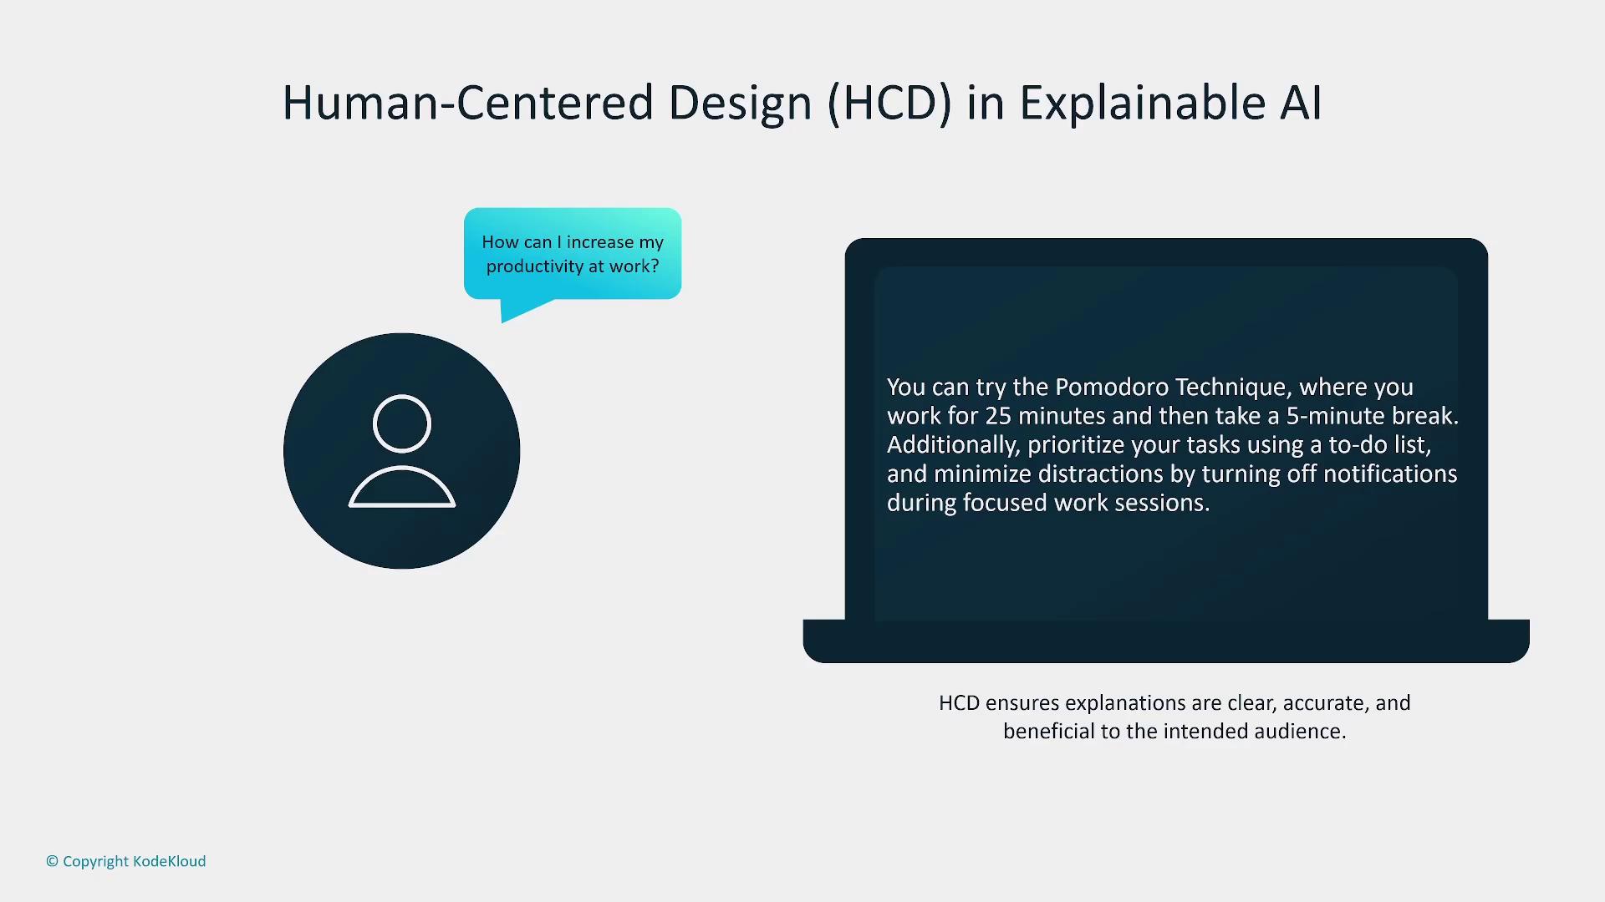Click '5-minute break' in the response

[1369, 416]
